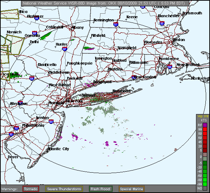Image resolution: width=210 pixels, height=193 pixels.
Task: Click the Nantucket label
Action: click(200, 78)
